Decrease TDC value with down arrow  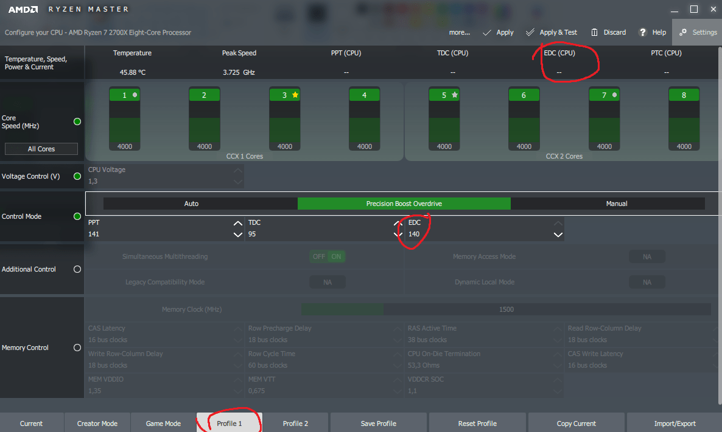[x=398, y=235]
